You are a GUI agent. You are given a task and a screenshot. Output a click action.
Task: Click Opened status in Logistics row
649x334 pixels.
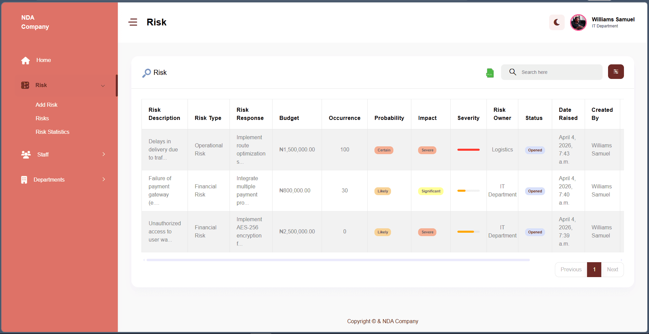pos(535,150)
